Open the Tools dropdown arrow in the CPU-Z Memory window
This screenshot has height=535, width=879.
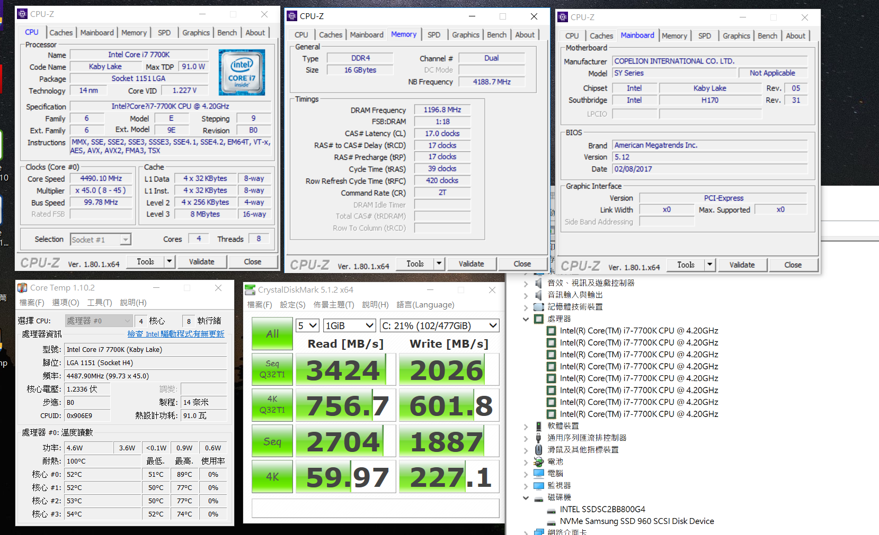pyautogui.click(x=439, y=264)
